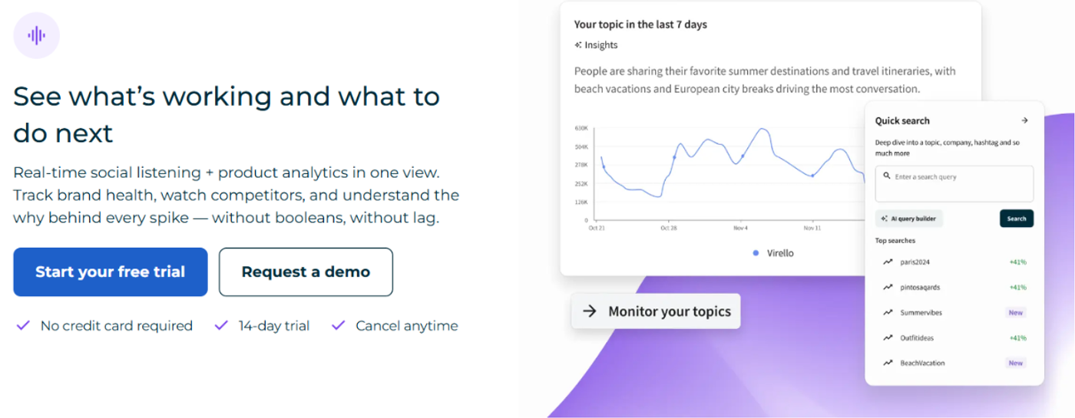Click trending icon beside paris2024
The image size is (1075, 418).
pyautogui.click(x=888, y=262)
